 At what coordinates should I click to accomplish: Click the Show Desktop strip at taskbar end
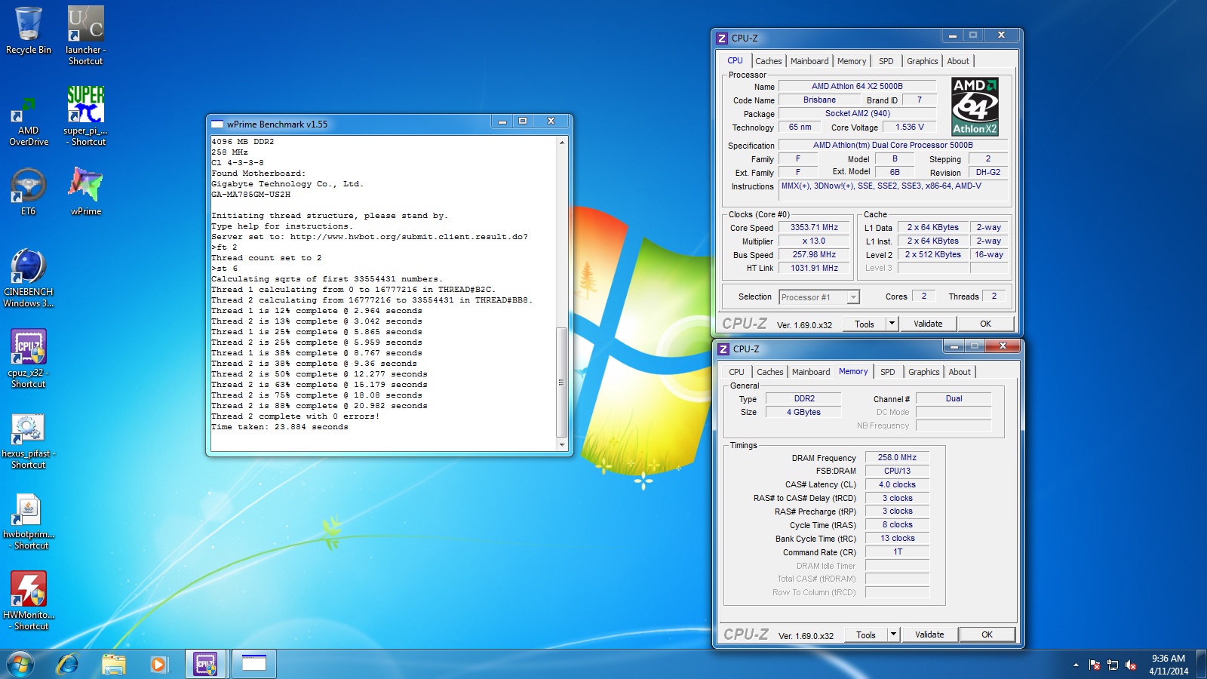pyautogui.click(x=1201, y=665)
